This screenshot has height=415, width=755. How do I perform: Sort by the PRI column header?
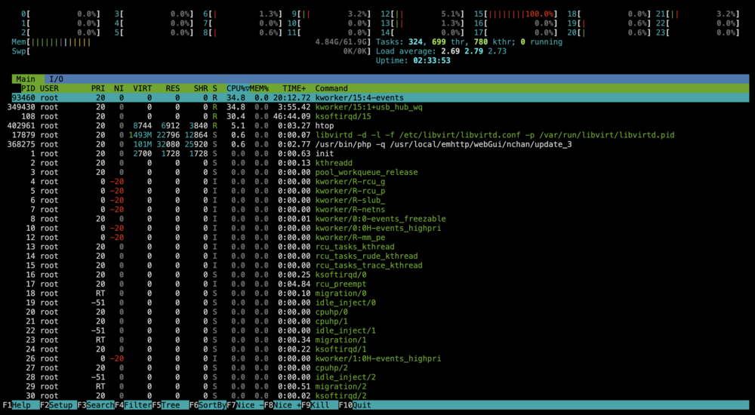(x=98, y=88)
